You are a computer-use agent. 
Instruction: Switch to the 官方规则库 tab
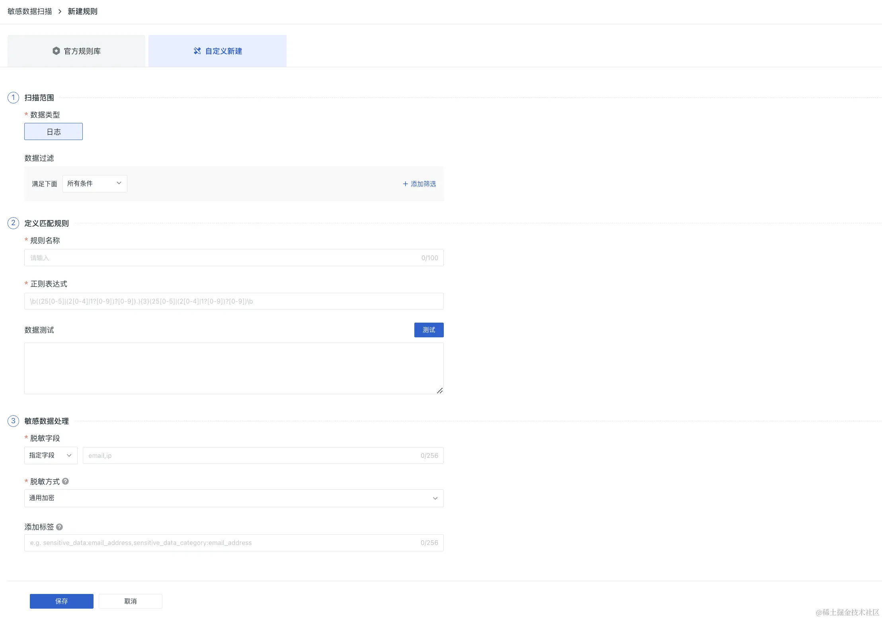[x=76, y=51]
